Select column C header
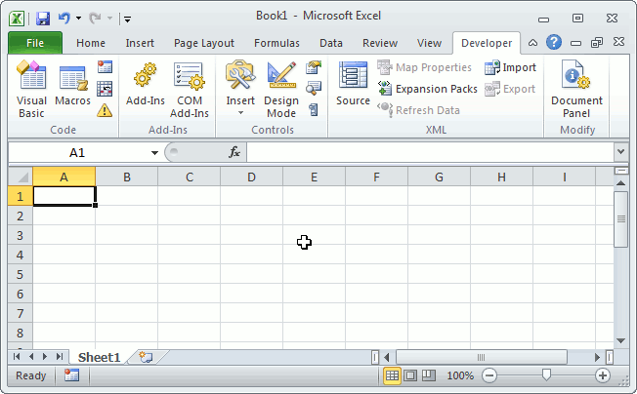This screenshot has height=394, width=637. [x=190, y=177]
